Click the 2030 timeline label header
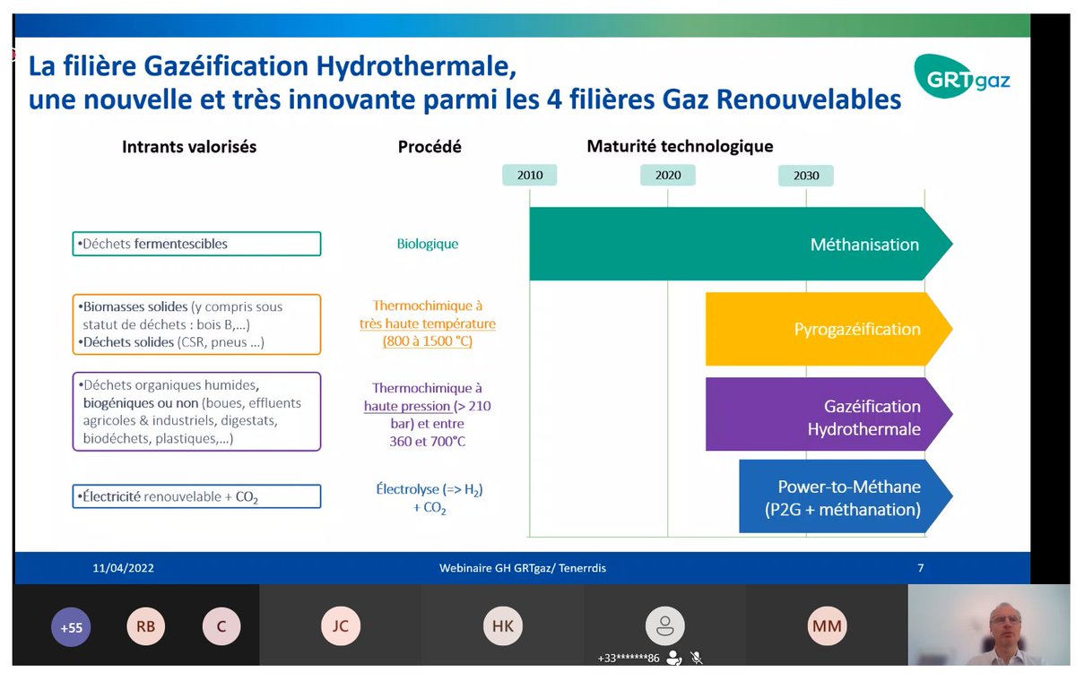This screenshot has width=1076, height=698. 805,175
